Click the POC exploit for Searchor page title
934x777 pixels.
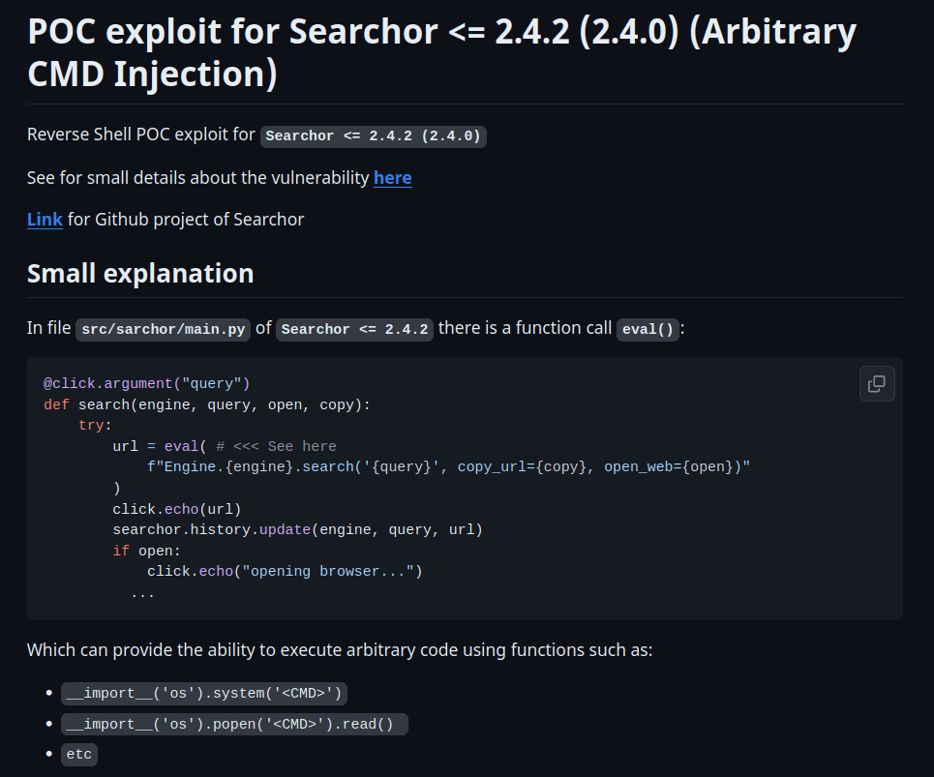point(441,52)
